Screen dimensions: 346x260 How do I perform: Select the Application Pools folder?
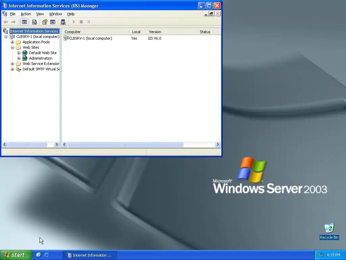[x=36, y=42]
